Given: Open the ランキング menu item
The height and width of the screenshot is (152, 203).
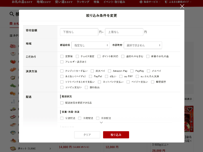Looking at the screenshot, I should [x=83, y=2].
